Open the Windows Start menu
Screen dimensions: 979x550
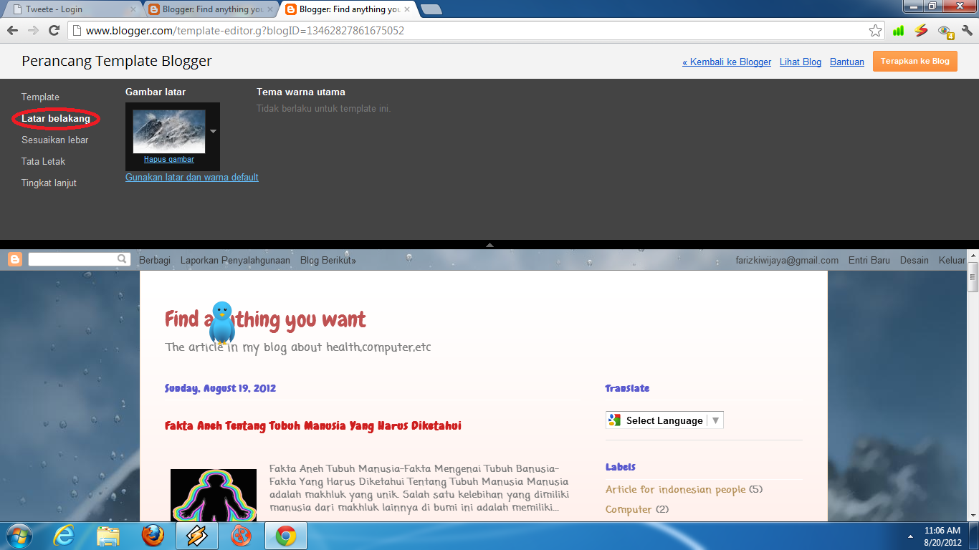click(x=18, y=536)
